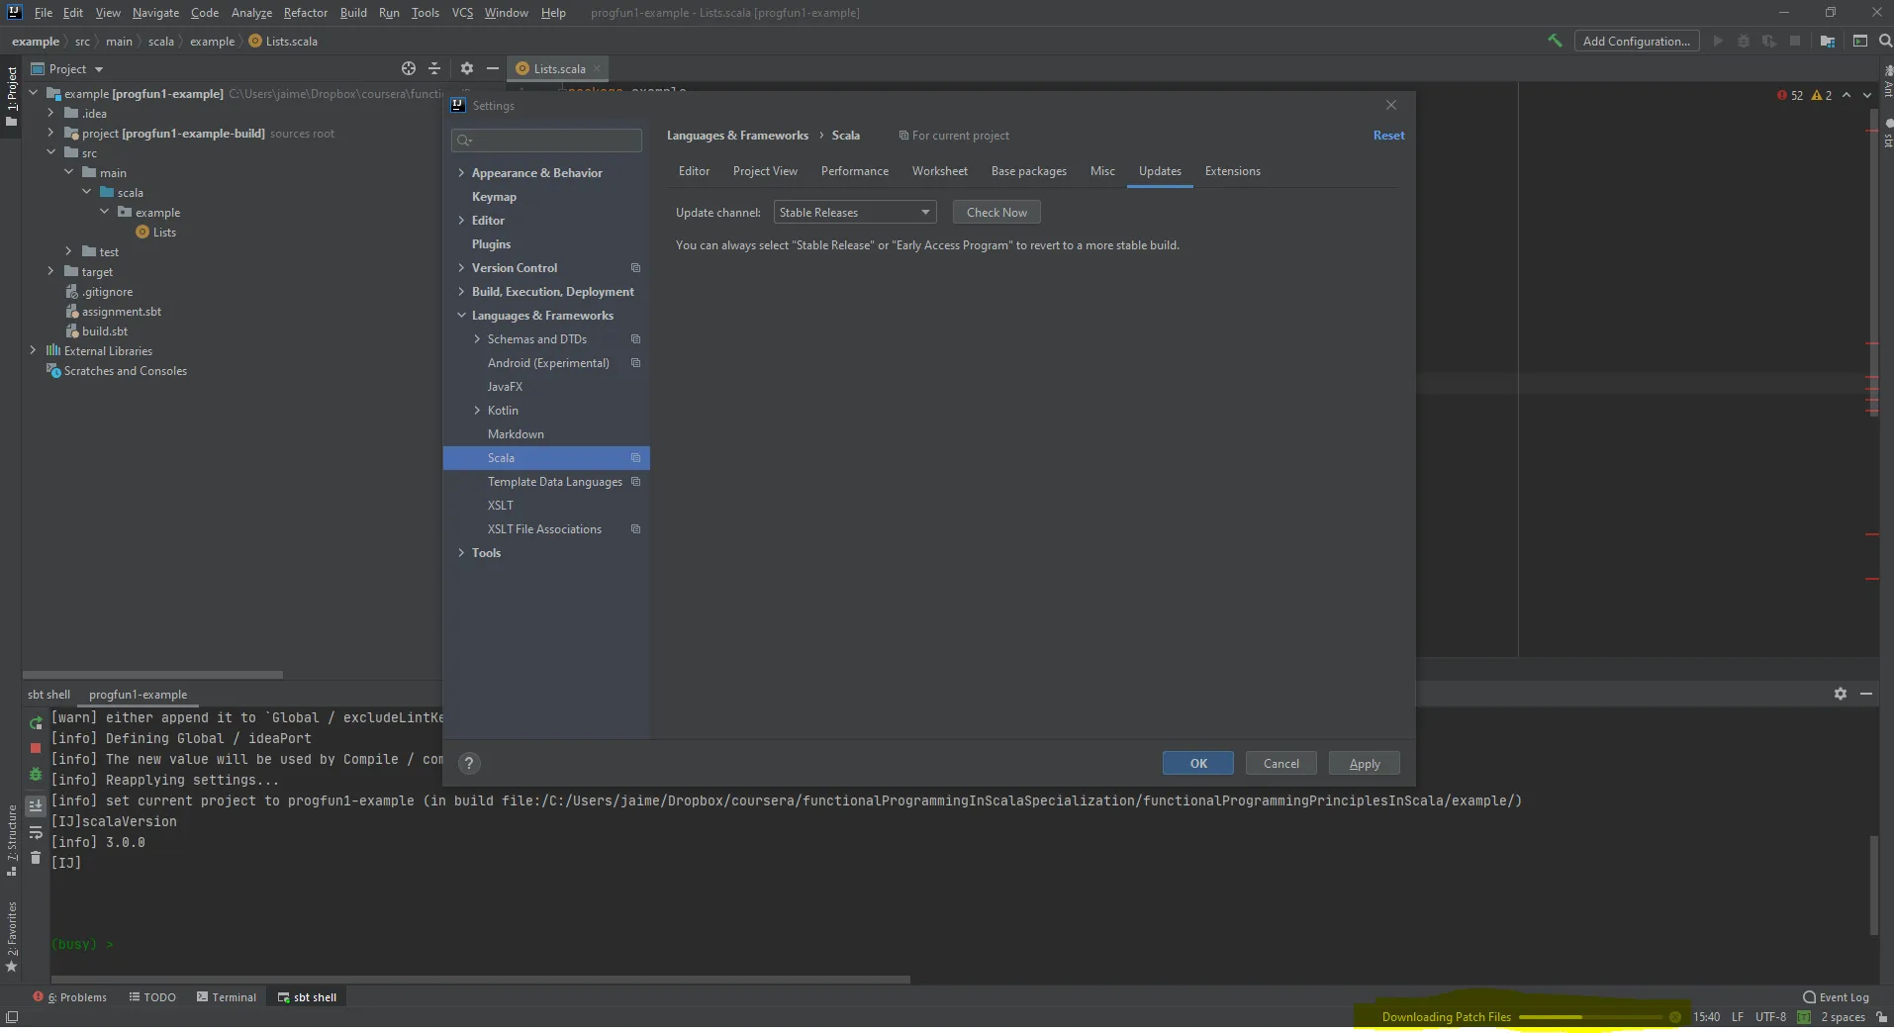The width and height of the screenshot is (1894, 1033).
Task: Click the Downloading Patch Files progress bar
Action: [x=1591, y=1017]
